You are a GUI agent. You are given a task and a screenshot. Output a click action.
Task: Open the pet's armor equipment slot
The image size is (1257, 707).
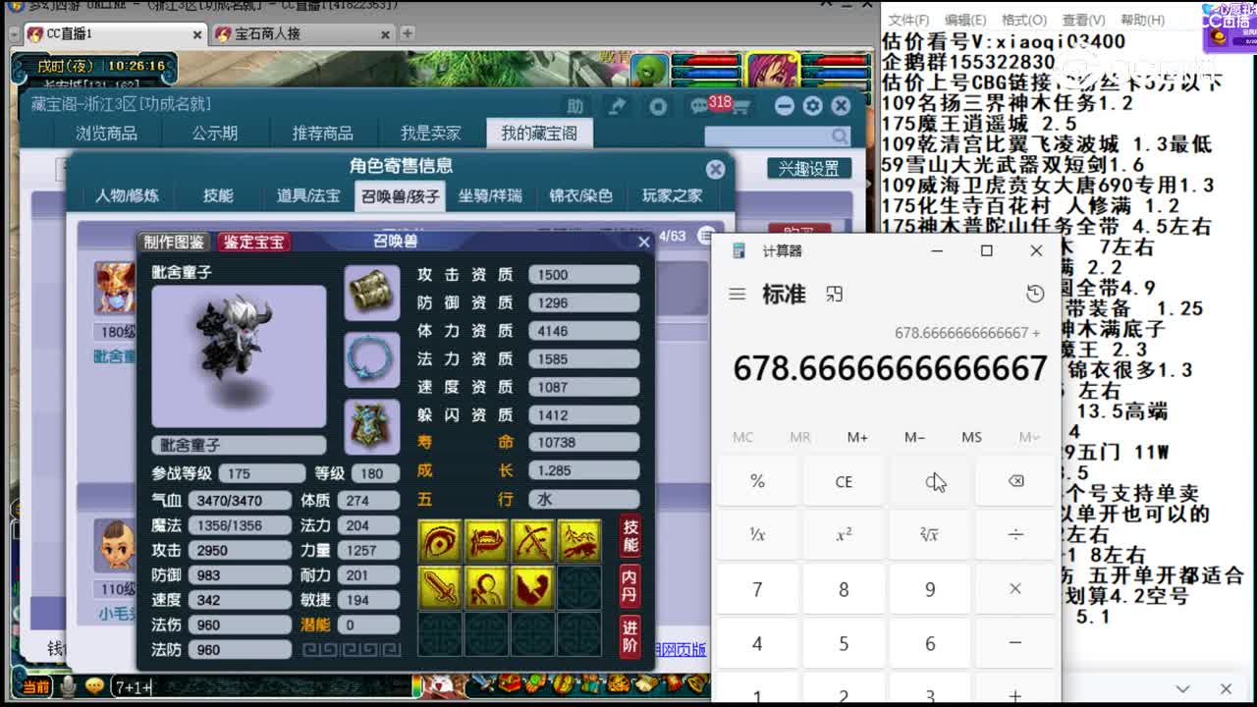coord(372,426)
